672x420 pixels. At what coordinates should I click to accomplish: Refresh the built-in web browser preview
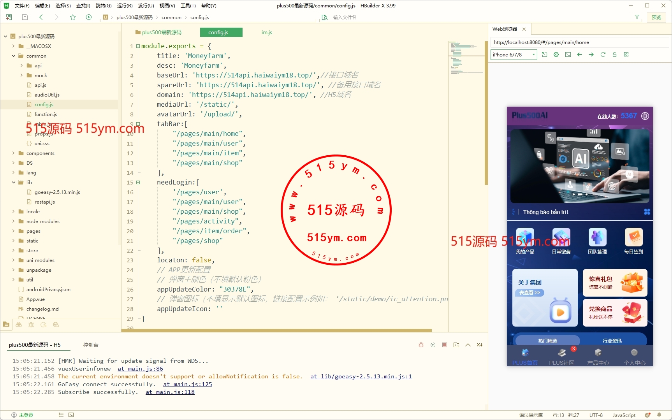click(603, 54)
